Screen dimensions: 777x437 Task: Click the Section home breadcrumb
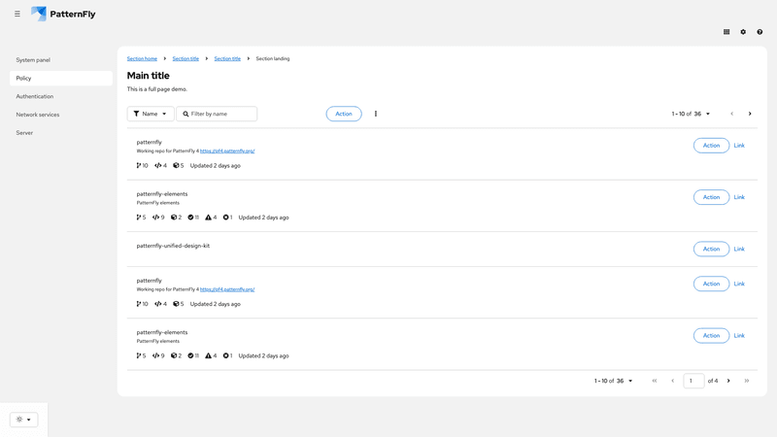click(x=142, y=58)
